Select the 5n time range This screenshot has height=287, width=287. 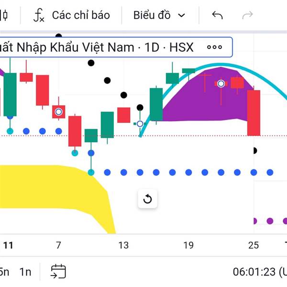(x=4, y=272)
